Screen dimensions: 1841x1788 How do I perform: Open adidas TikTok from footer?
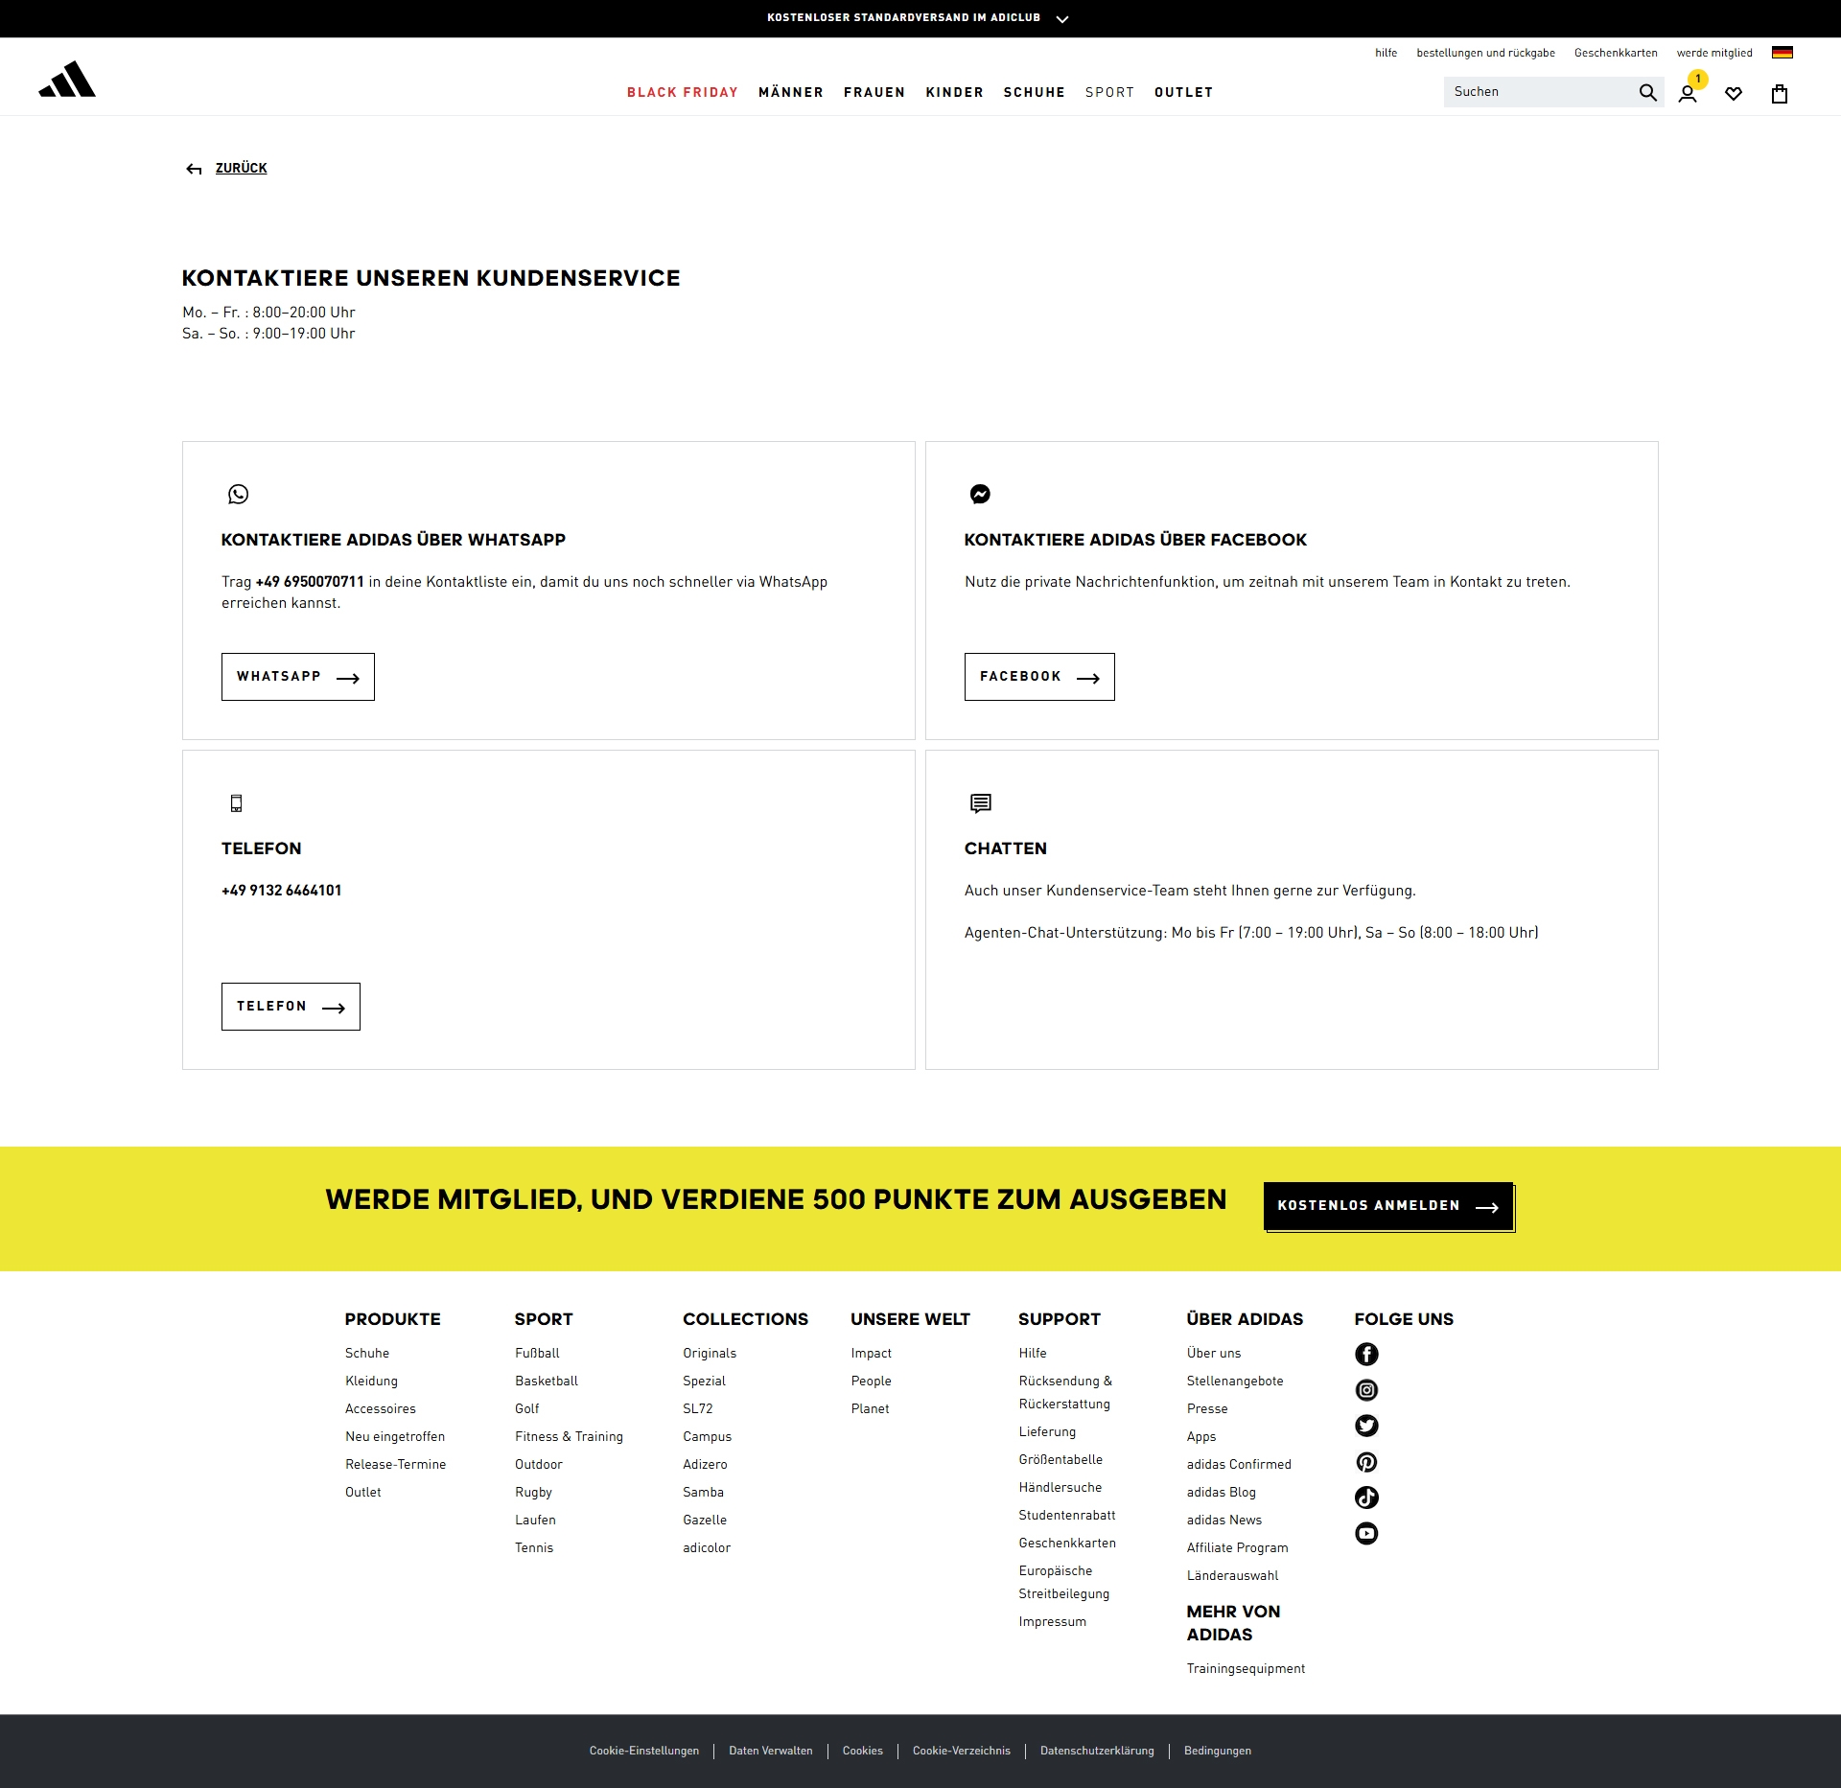click(x=1366, y=1498)
